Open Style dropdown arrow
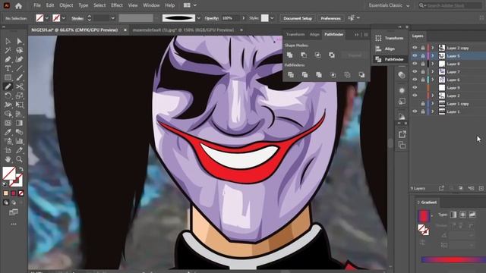 (272, 18)
